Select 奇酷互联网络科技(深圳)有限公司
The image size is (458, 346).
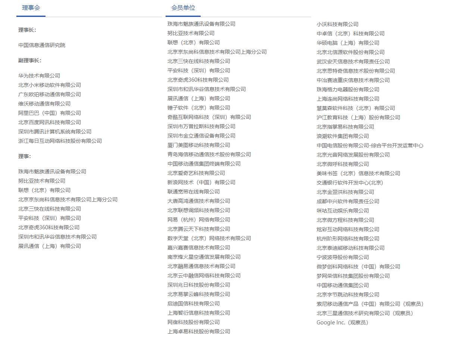click(209, 117)
